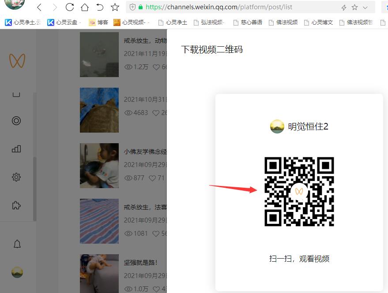Open the bar chart data icon in sidebar

tap(16, 149)
